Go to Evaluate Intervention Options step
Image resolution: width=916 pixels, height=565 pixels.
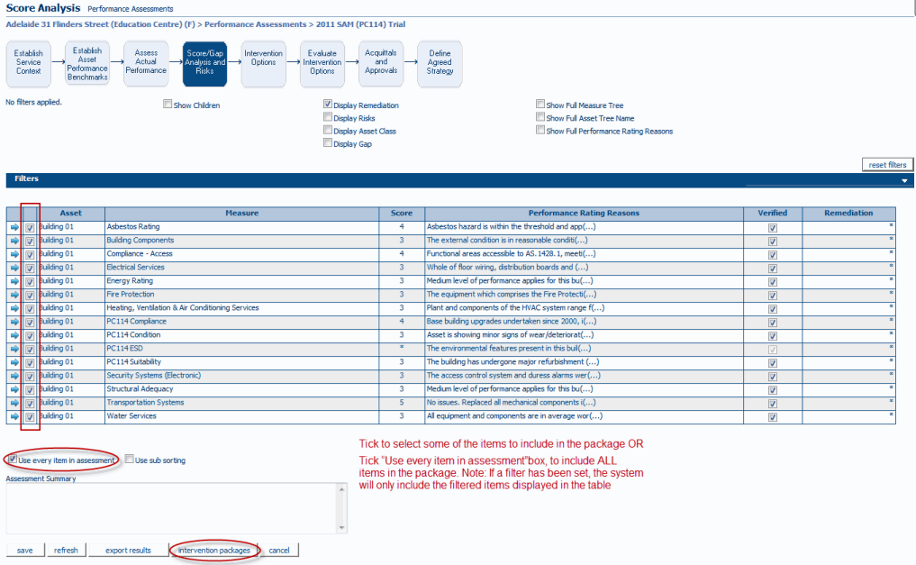click(322, 63)
